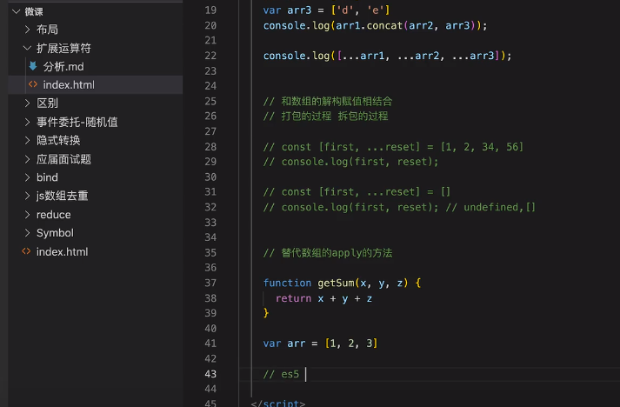620x407 pixels.
Task: Select the 微课 folder label
Action: click(34, 12)
